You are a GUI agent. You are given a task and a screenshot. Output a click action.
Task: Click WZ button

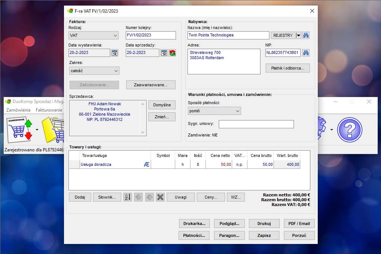coord(236,197)
